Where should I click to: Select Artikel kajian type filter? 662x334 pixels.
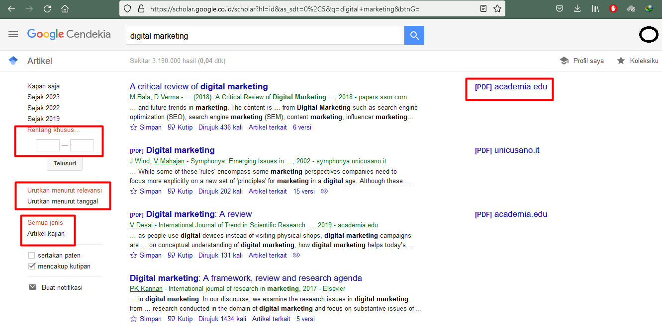tap(46, 233)
